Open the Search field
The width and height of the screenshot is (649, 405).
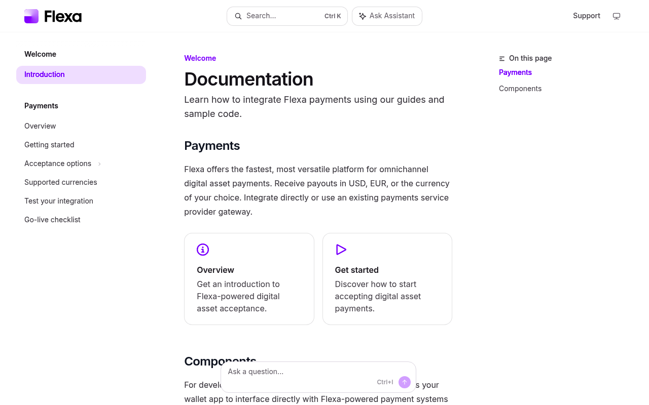287,16
